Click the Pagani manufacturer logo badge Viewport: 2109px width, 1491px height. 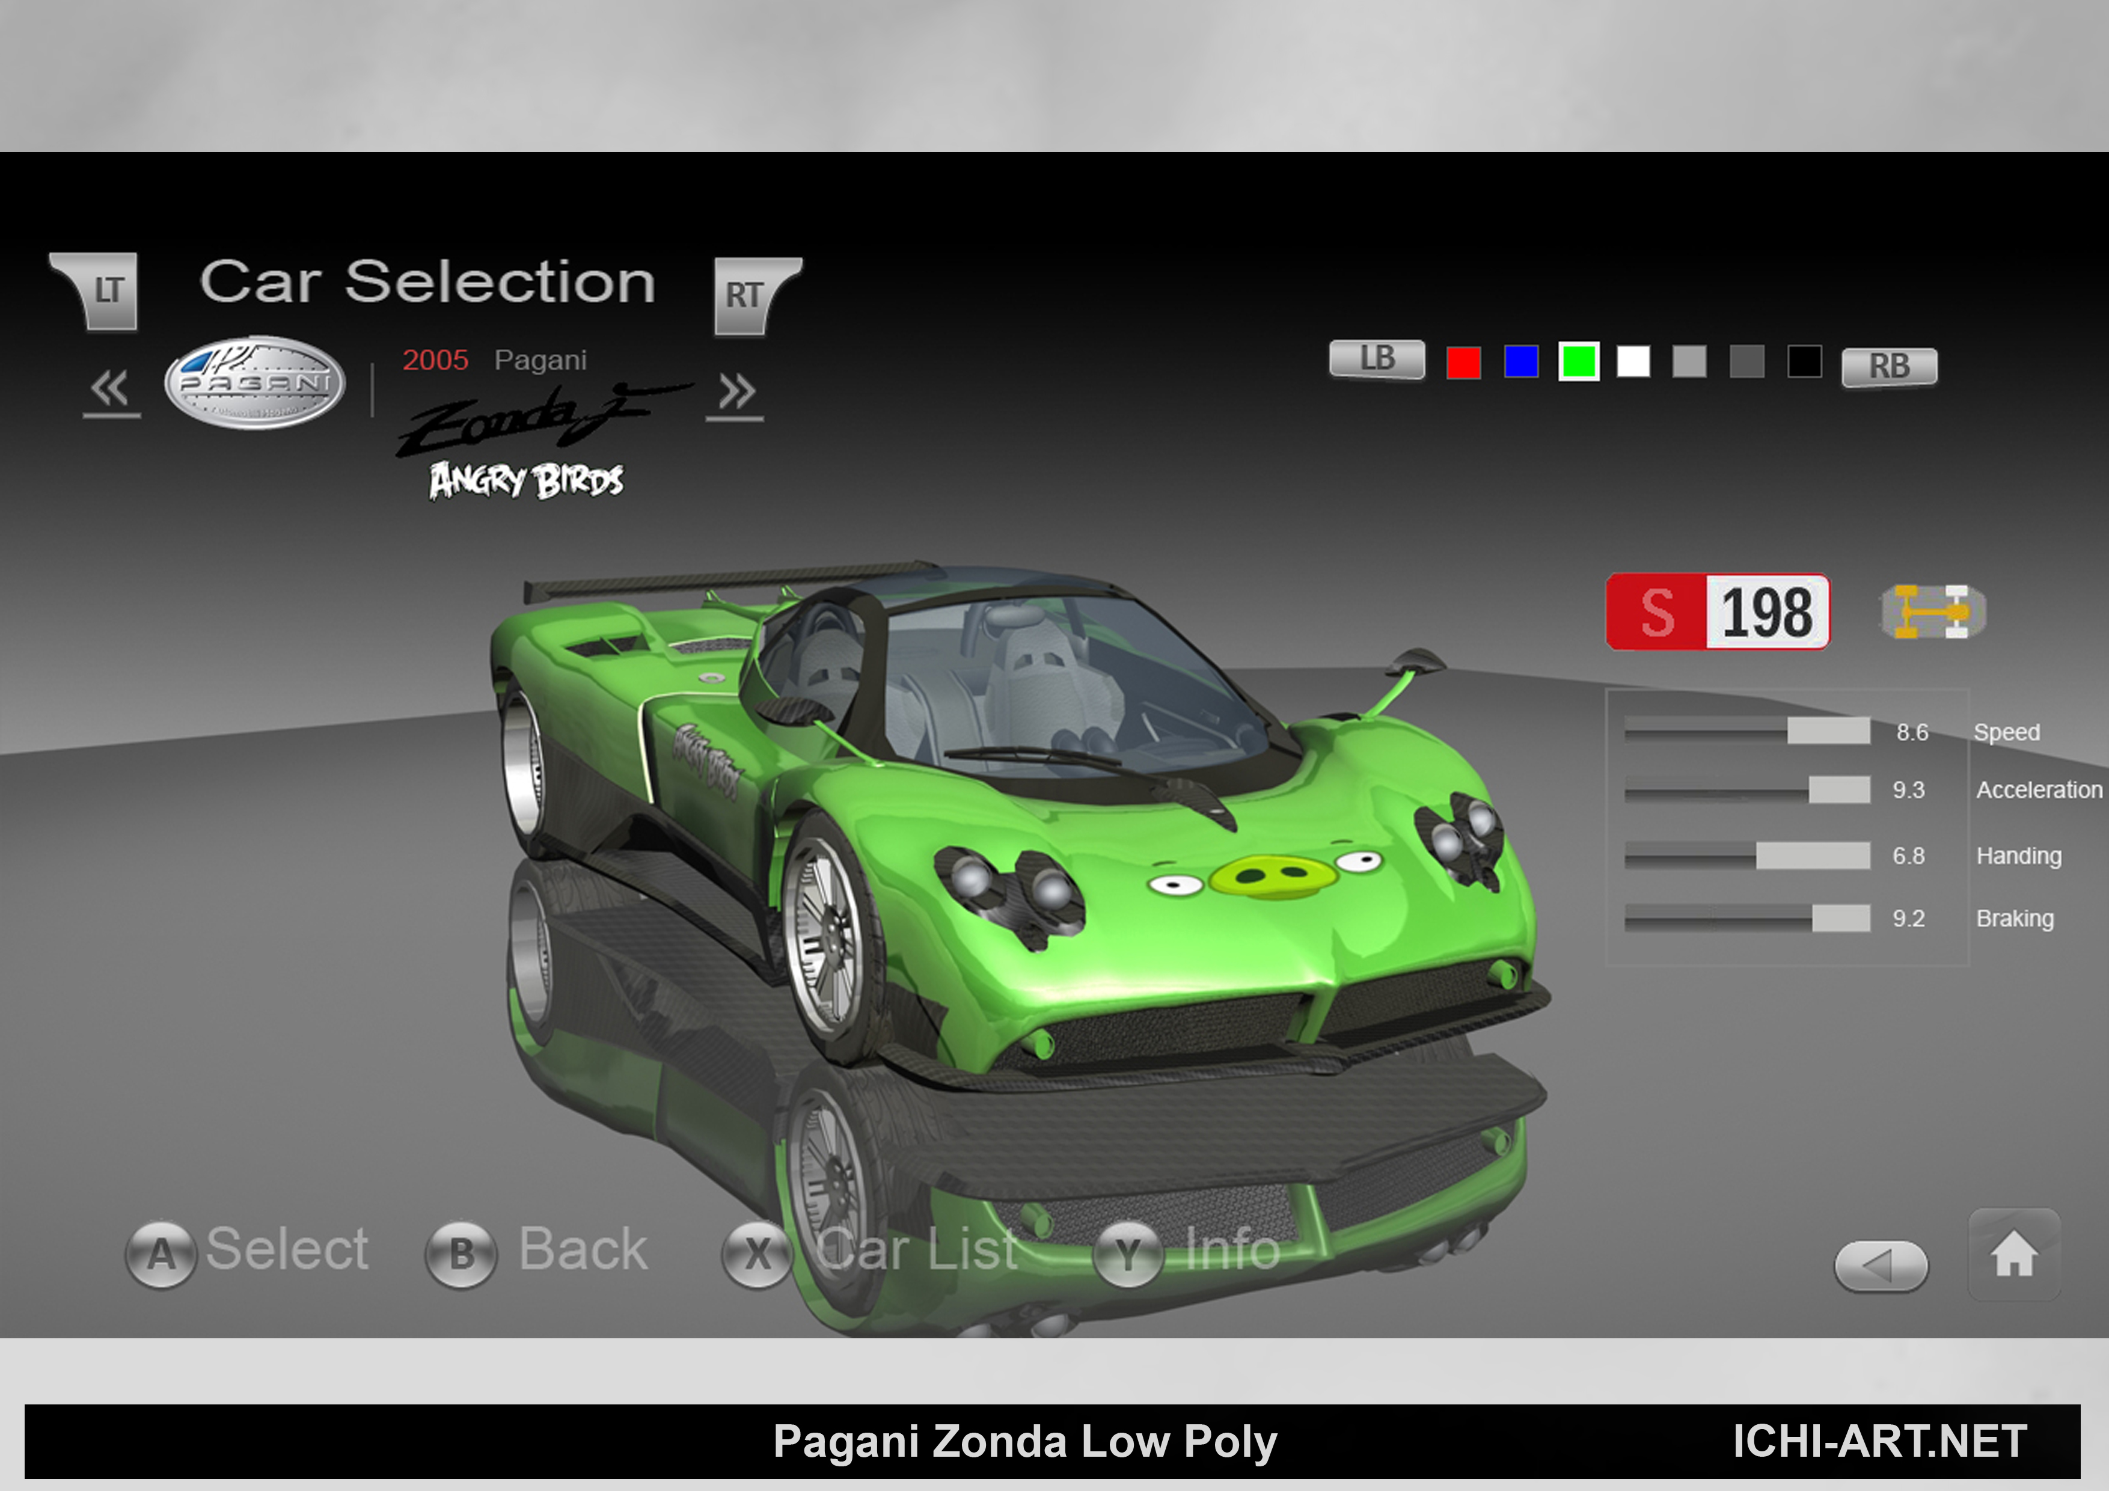254,382
